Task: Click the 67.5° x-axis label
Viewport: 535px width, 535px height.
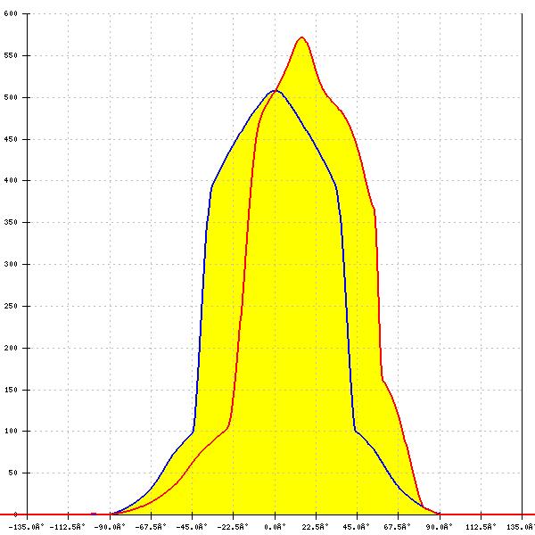Action: point(398,527)
